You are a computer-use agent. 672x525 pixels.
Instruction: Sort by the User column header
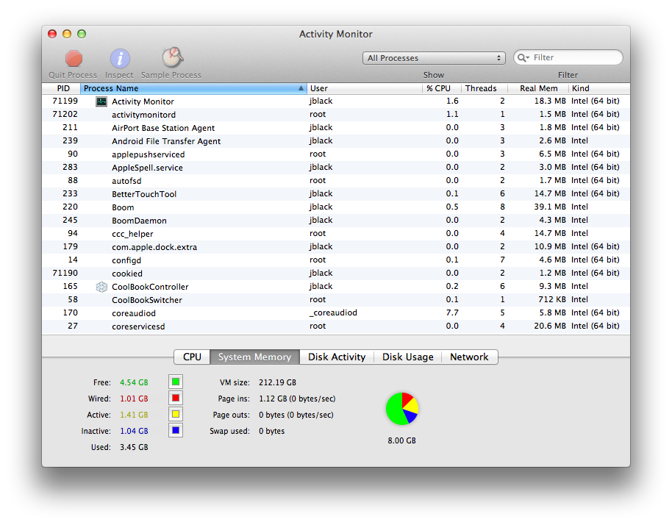365,88
